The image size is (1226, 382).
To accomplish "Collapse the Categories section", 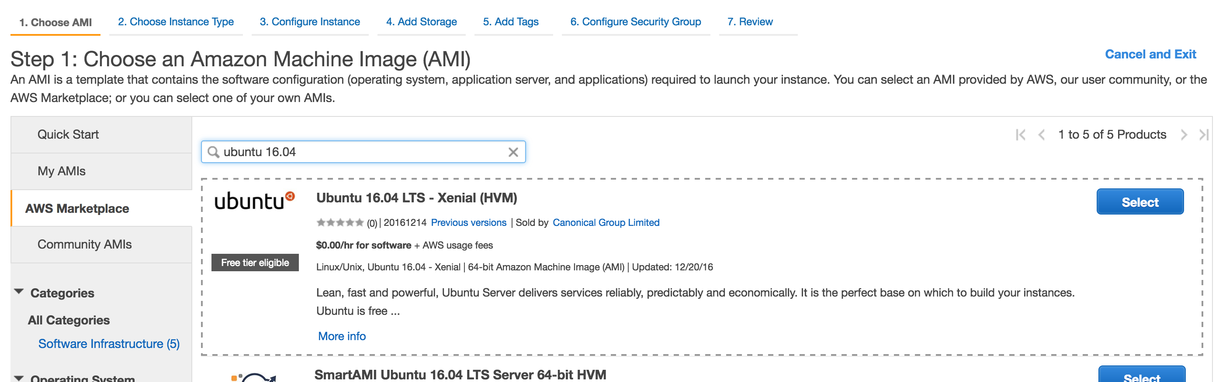I will click(x=19, y=292).
